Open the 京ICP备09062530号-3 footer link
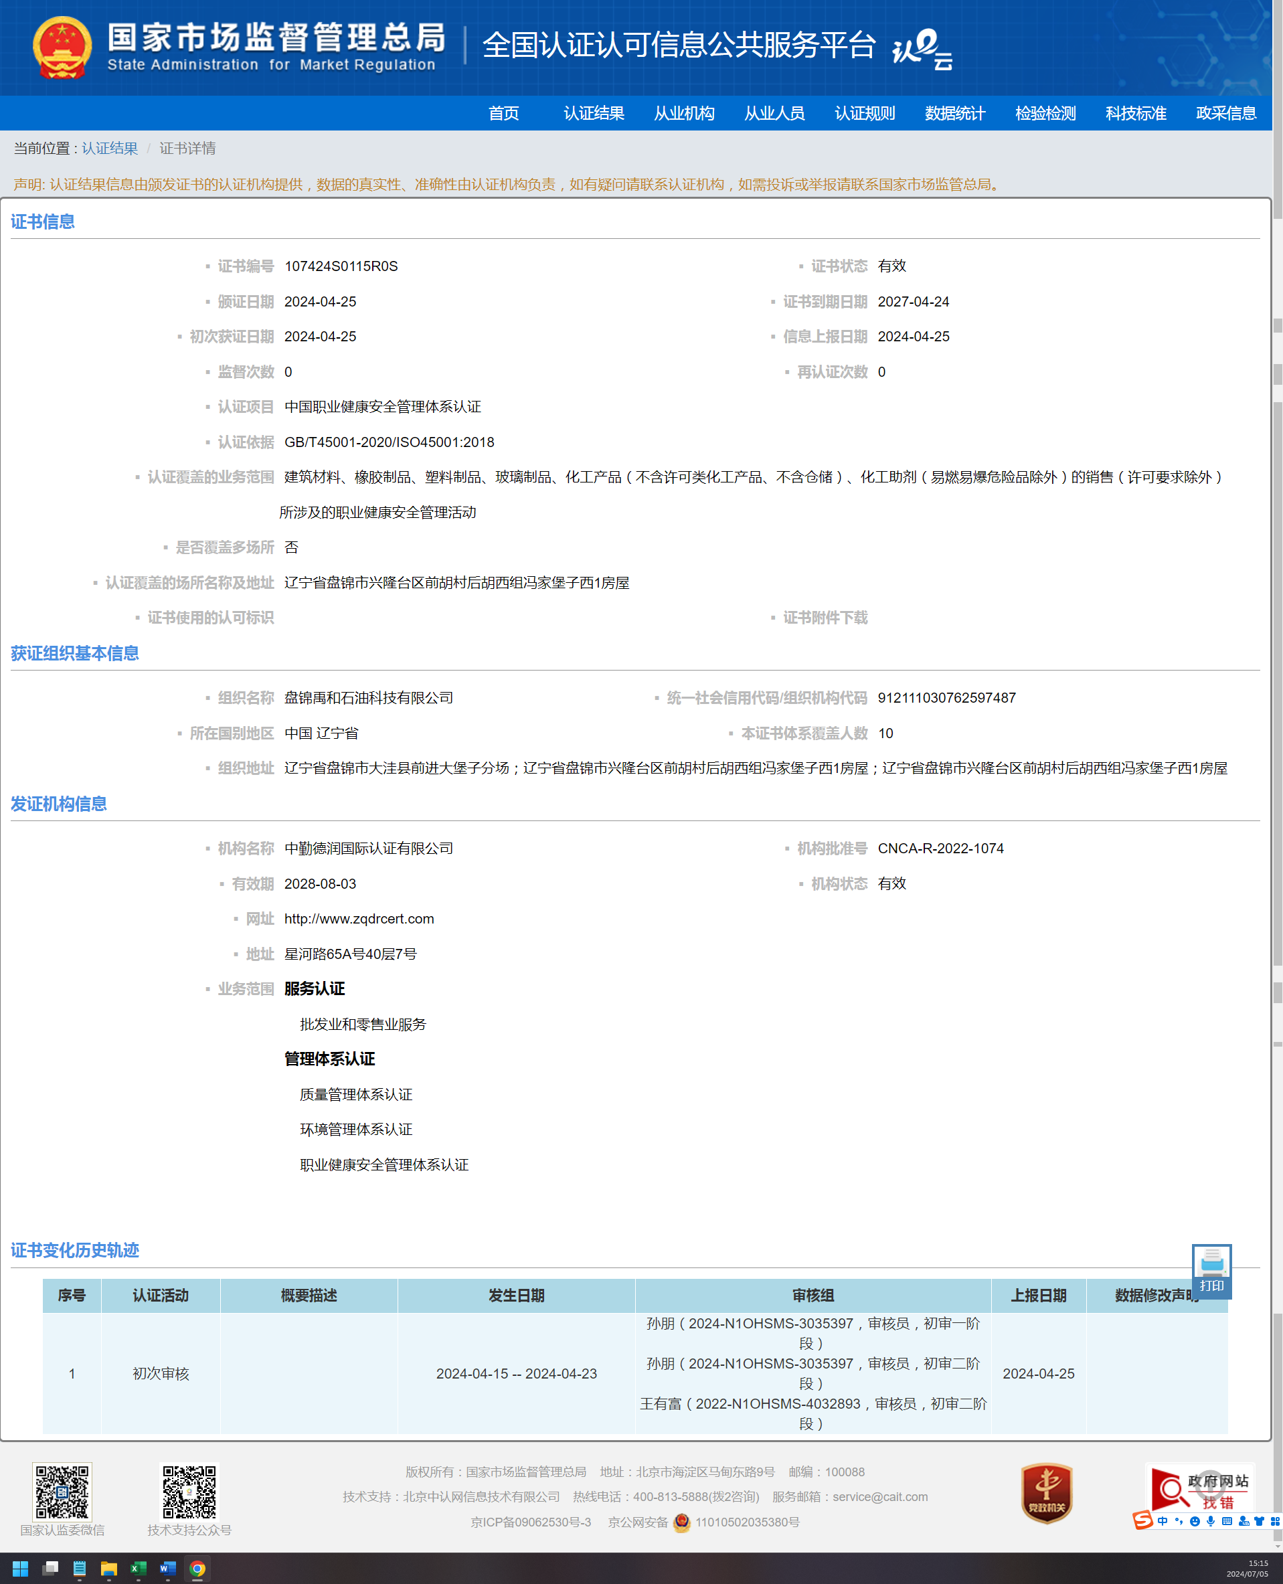The height and width of the screenshot is (1584, 1283). click(x=531, y=1522)
